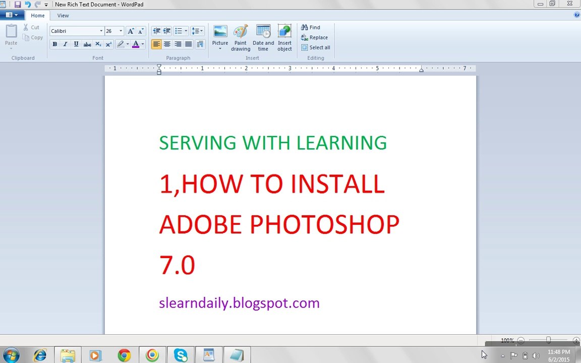The image size is (581, 363).
Task: Paste clipboard contents
Action: (11, 33)
